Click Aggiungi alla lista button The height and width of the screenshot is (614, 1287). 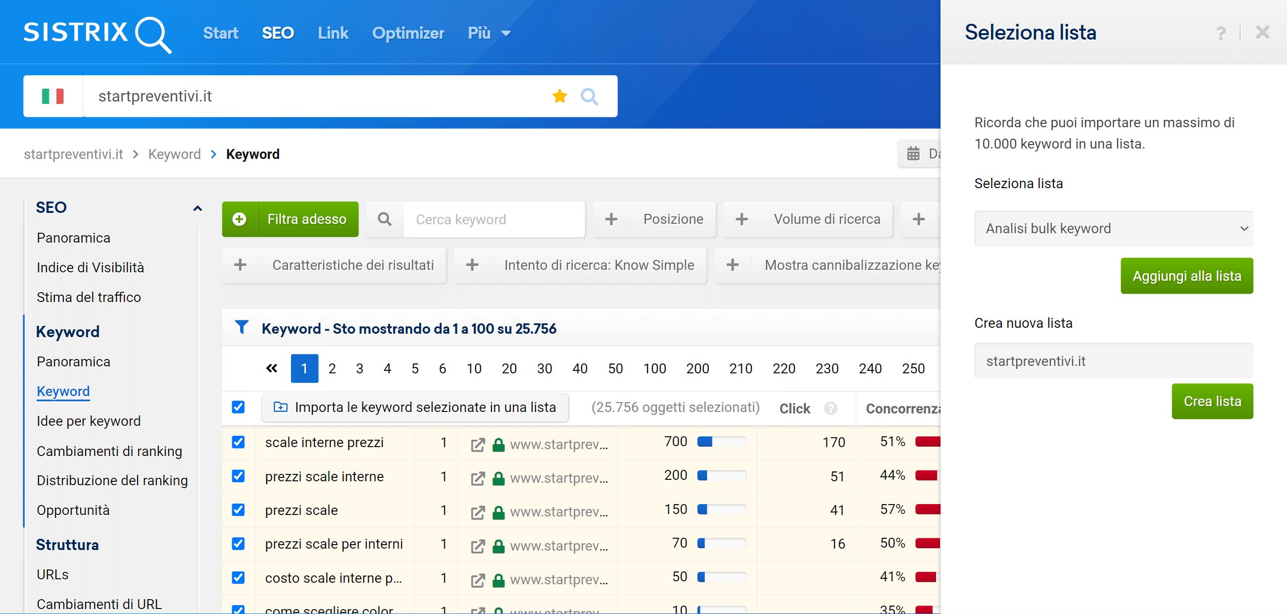point(1187,276)
